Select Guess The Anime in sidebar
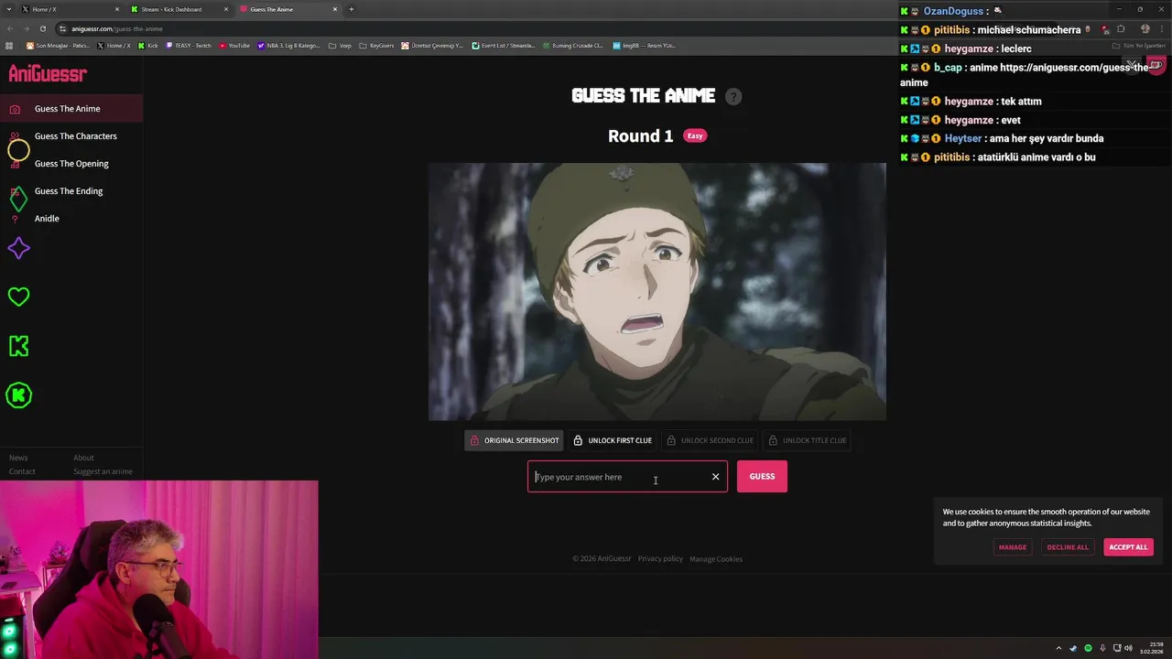 (71, 108)
